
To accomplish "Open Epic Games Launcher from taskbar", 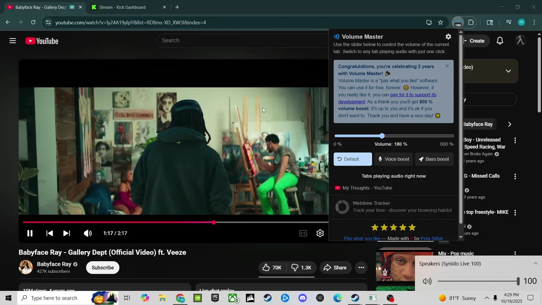I will click(215, 298).
